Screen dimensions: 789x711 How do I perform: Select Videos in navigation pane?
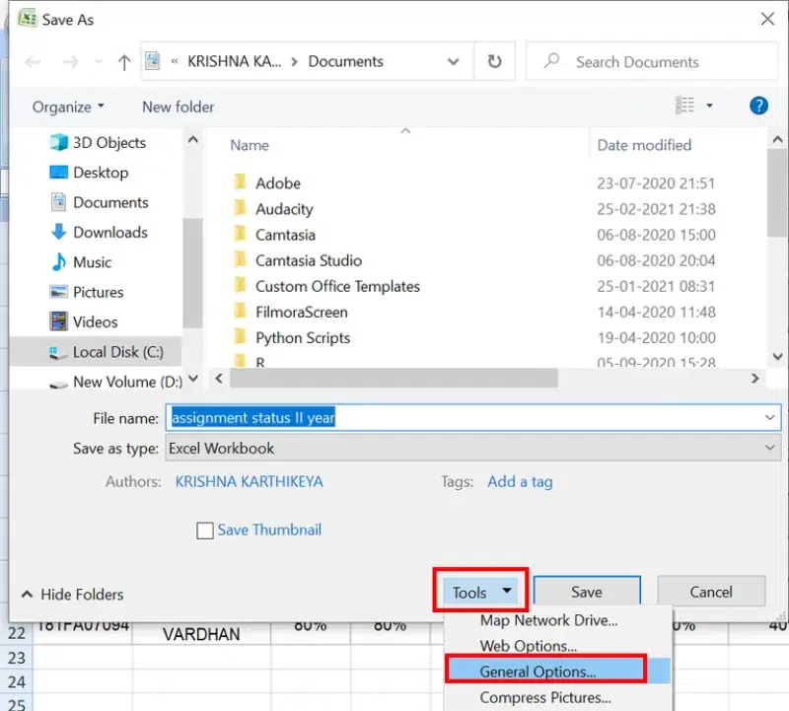tap(84, 322)
